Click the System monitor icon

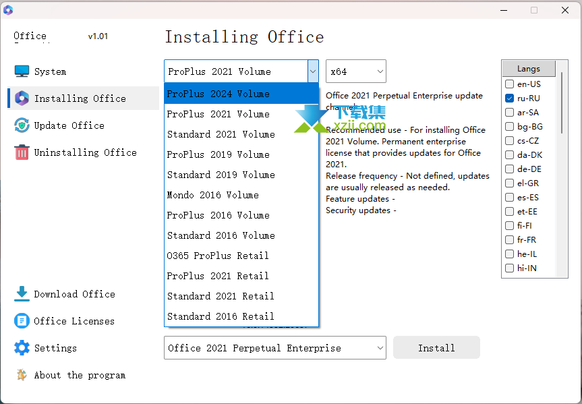click(x=22, y=71)
